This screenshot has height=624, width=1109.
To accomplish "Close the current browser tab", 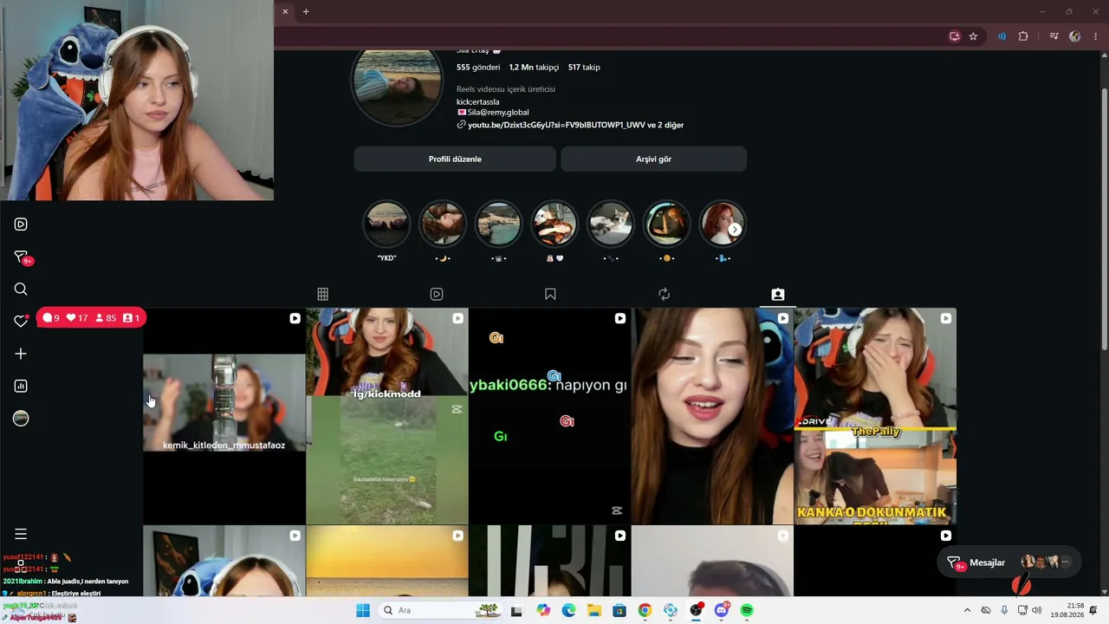I will click(x=285, y=11).
